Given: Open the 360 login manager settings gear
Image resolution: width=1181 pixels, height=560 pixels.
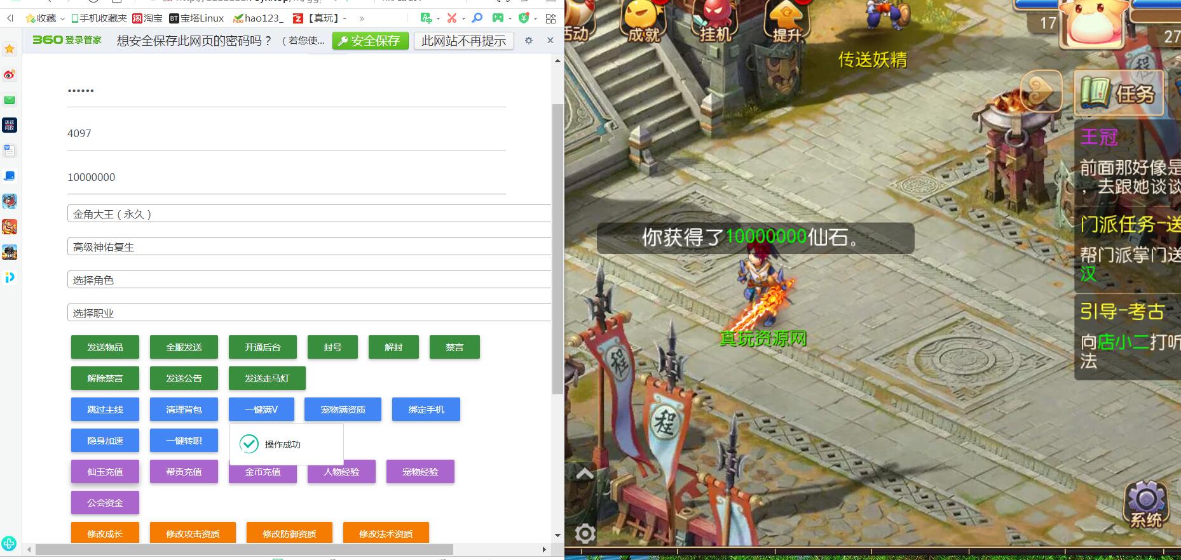Looking at the screenshot, I should tap(528, 41).
